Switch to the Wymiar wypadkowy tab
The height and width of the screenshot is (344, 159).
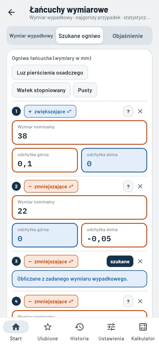[x=31, y=36]
